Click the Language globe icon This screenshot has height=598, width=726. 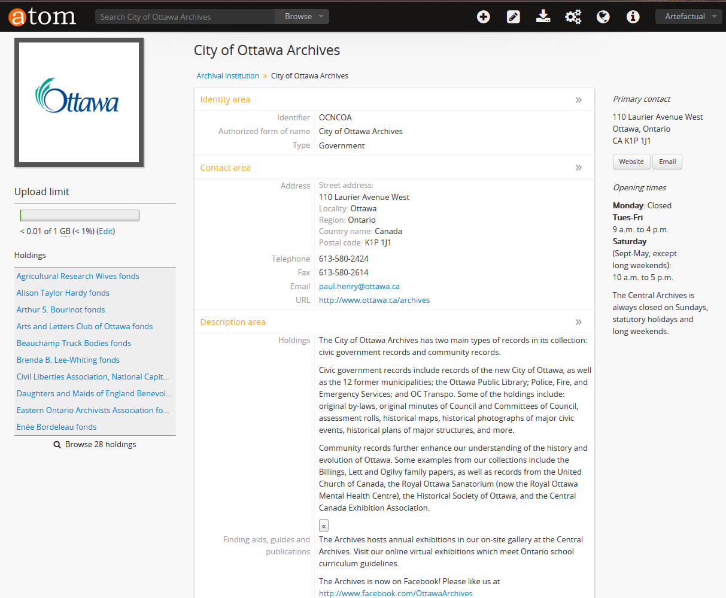pos(603,17)
